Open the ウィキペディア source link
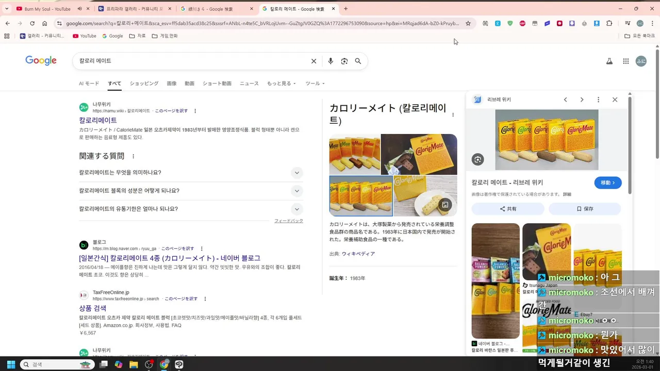This screenshot has width=660, height=371. (x=358, y=254)
